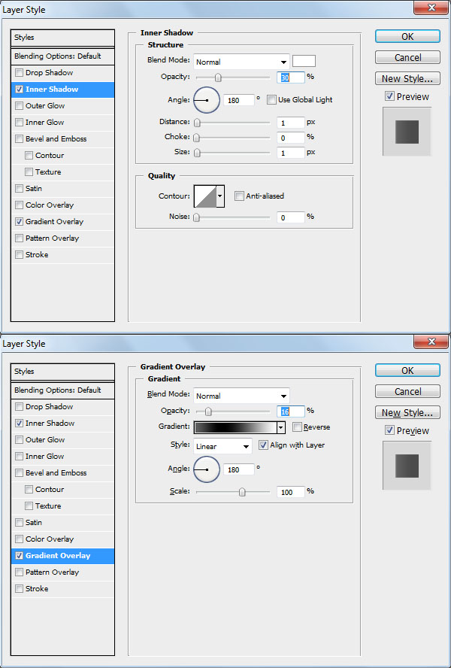Click the Noise slider handle
Screen dimensions: 451x668
click(x=196, y=217)
